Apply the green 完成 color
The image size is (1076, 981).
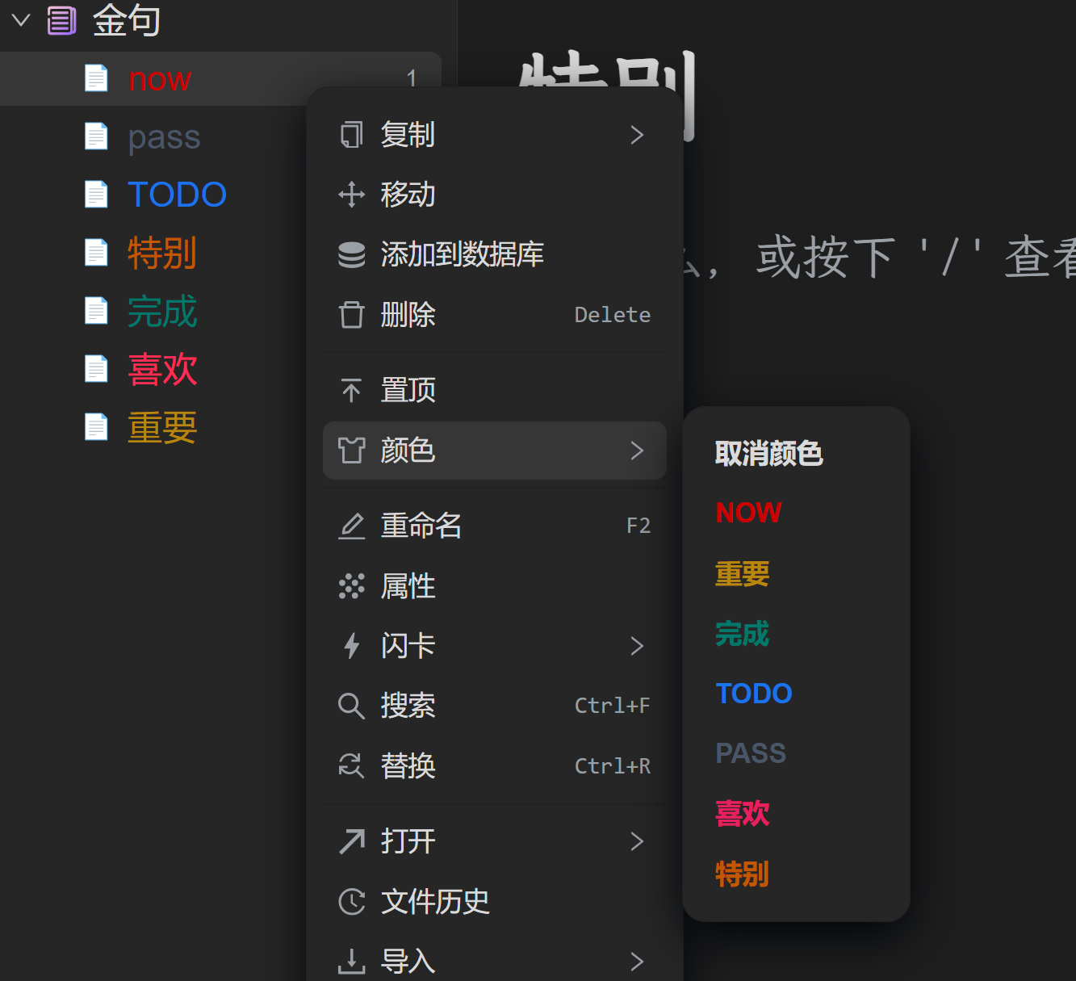742,634
